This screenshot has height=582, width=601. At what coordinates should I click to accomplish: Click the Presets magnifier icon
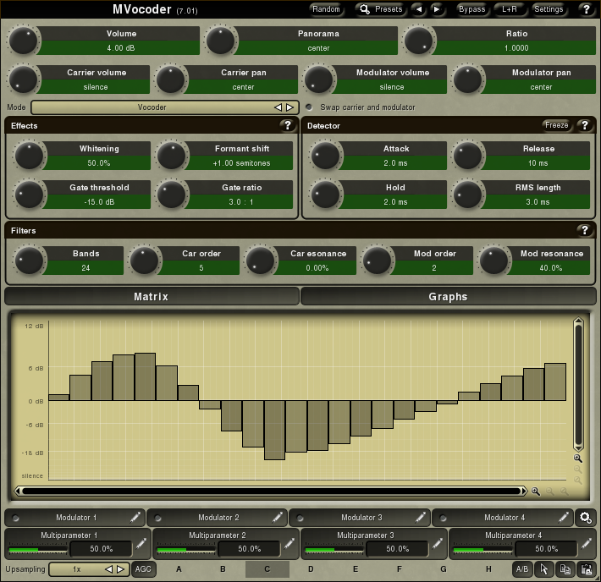[x=365, y=9]
